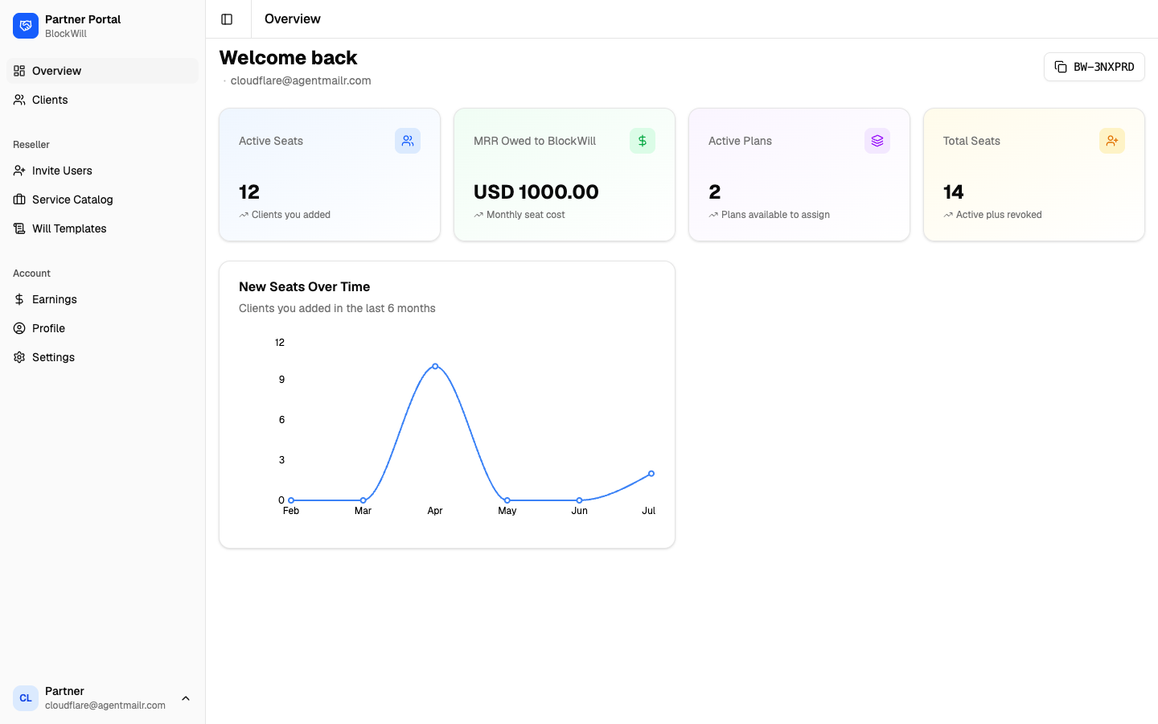Click the CL avatar in sidebar footer

tap(26, 698)
